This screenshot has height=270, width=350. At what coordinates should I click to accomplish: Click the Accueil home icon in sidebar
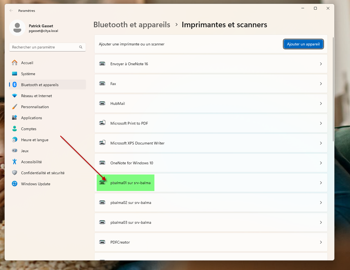(x=14, y=63)
